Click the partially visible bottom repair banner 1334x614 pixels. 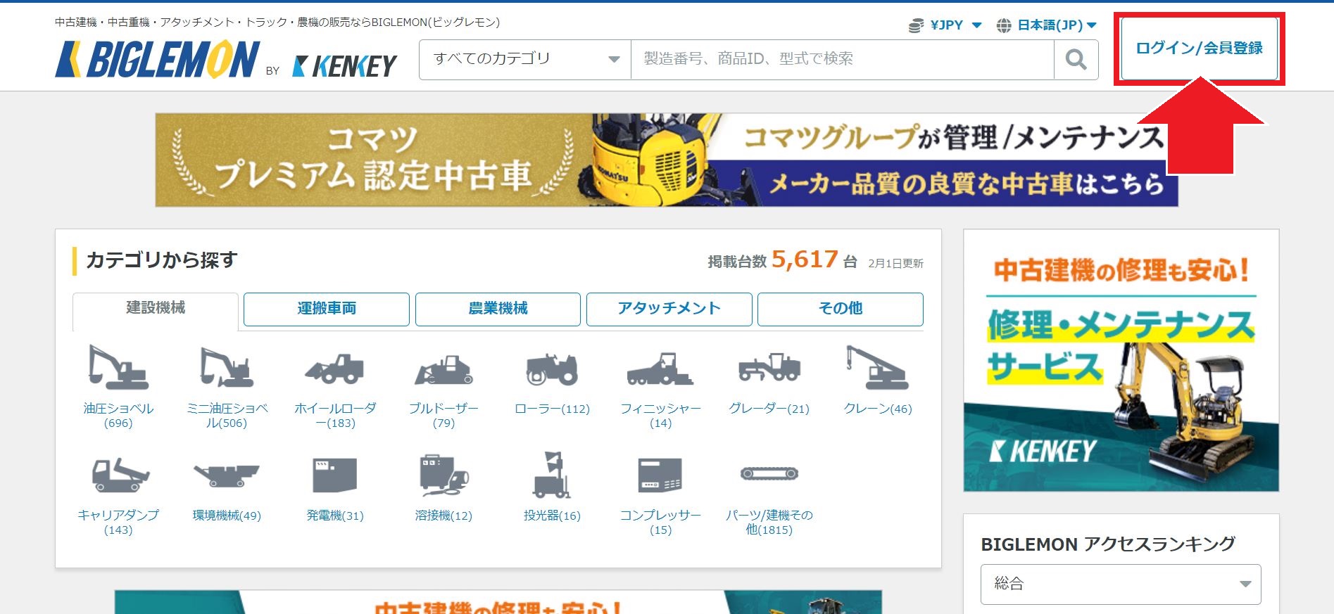pos(498,602)
